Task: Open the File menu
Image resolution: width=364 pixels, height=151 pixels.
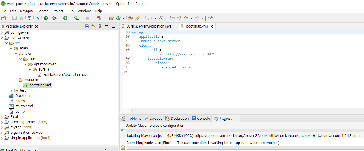Action: 3,11
